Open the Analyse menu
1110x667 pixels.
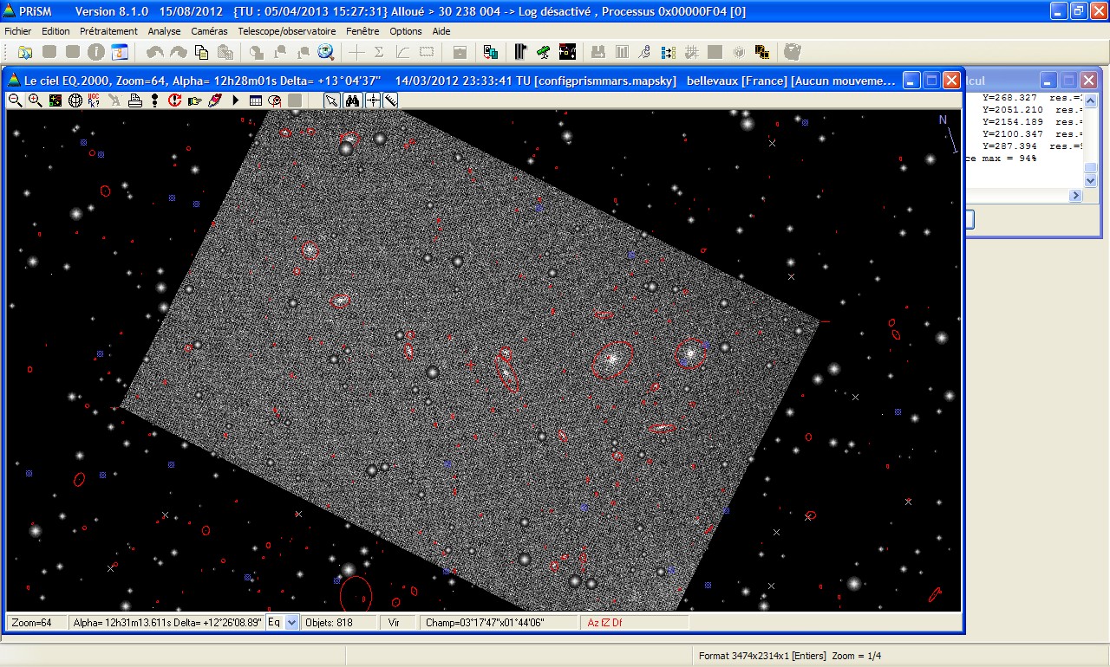[164, 31]
